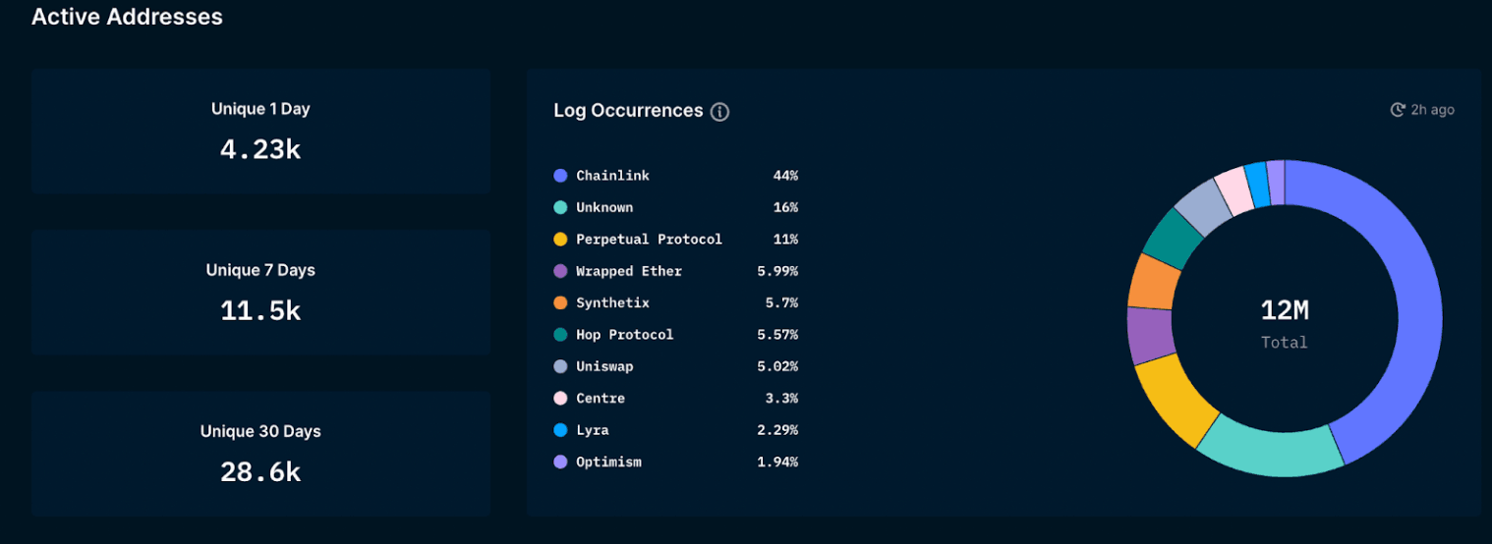This screenshot has width=1492, height=544.
Task: Click the teal Unknown legend dot
Action: (x=560, y=207)
